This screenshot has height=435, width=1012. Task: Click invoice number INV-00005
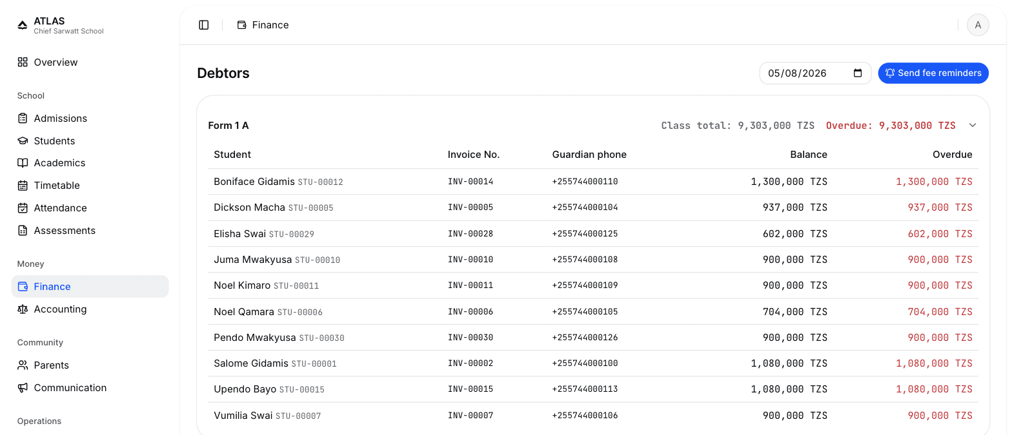[x=471, y=208]
